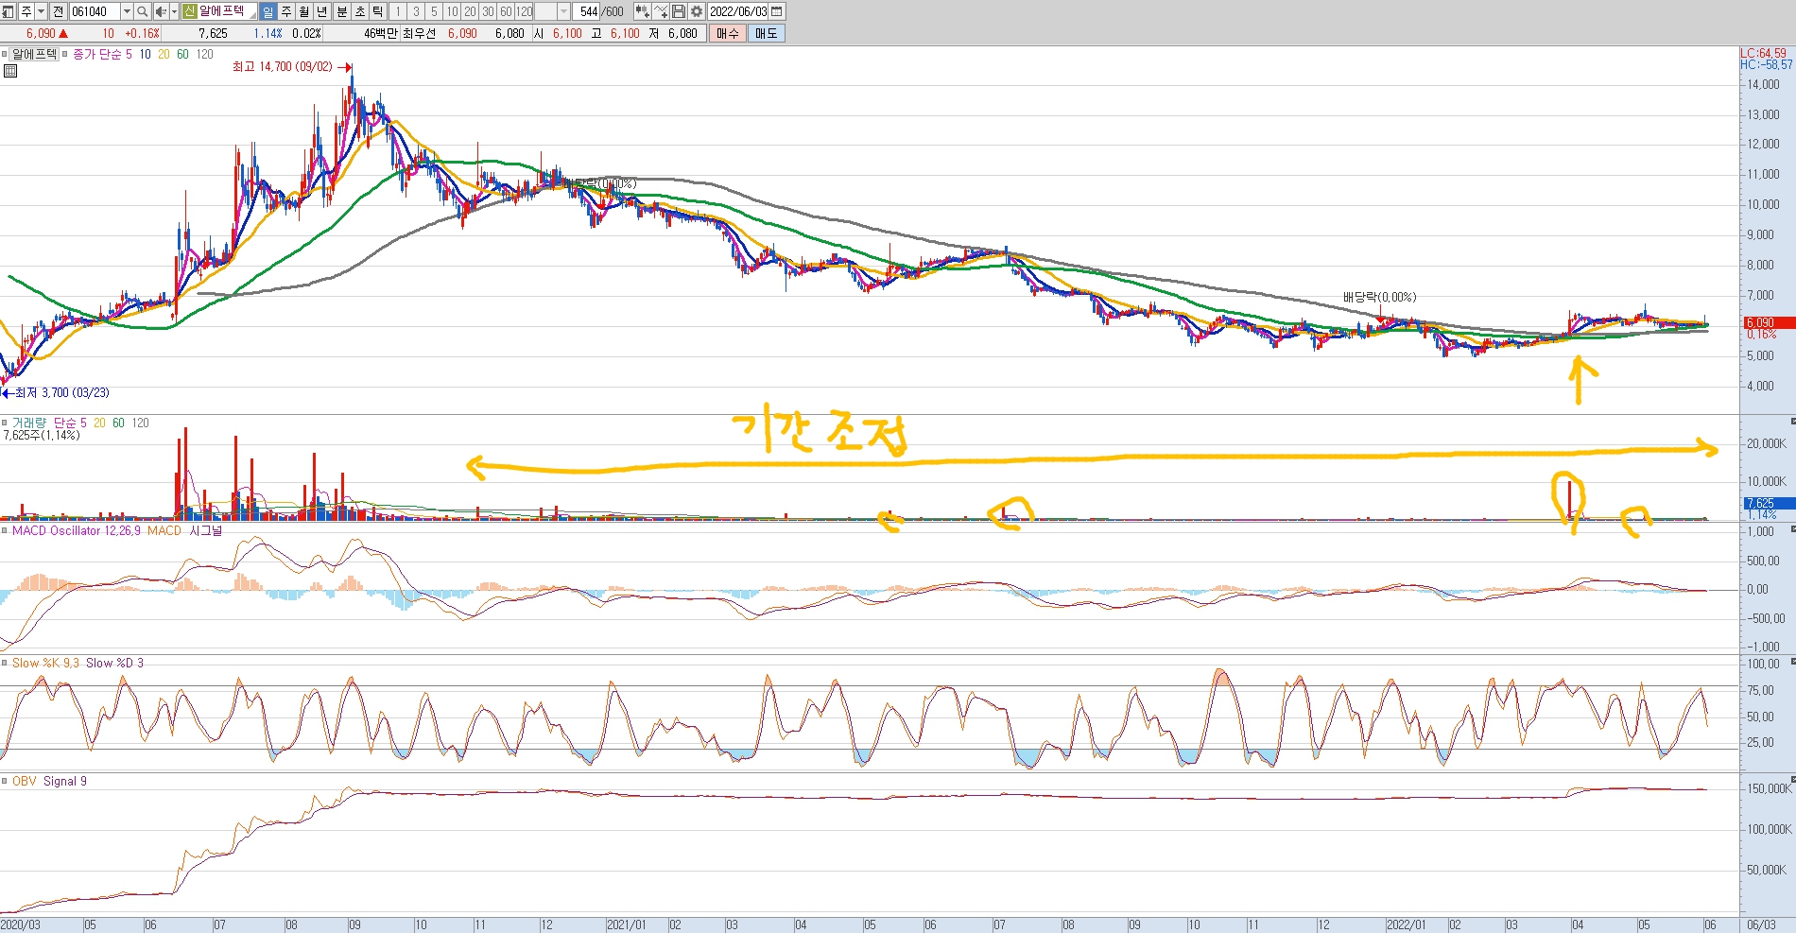Choose the 5 interval button in toolbar
The image size is (1796, 933).
point(434,11)
